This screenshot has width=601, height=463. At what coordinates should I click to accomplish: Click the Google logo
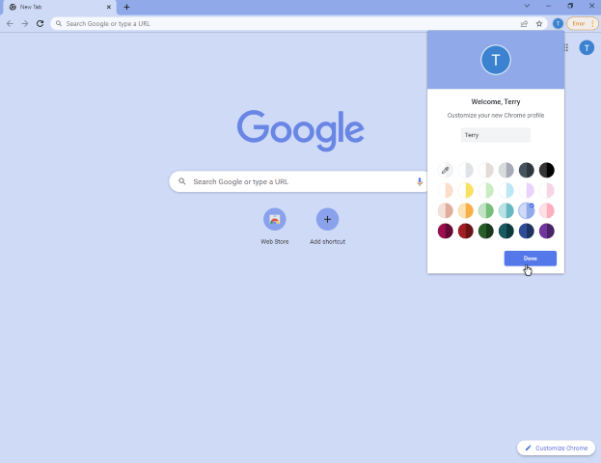coord(301,130)
